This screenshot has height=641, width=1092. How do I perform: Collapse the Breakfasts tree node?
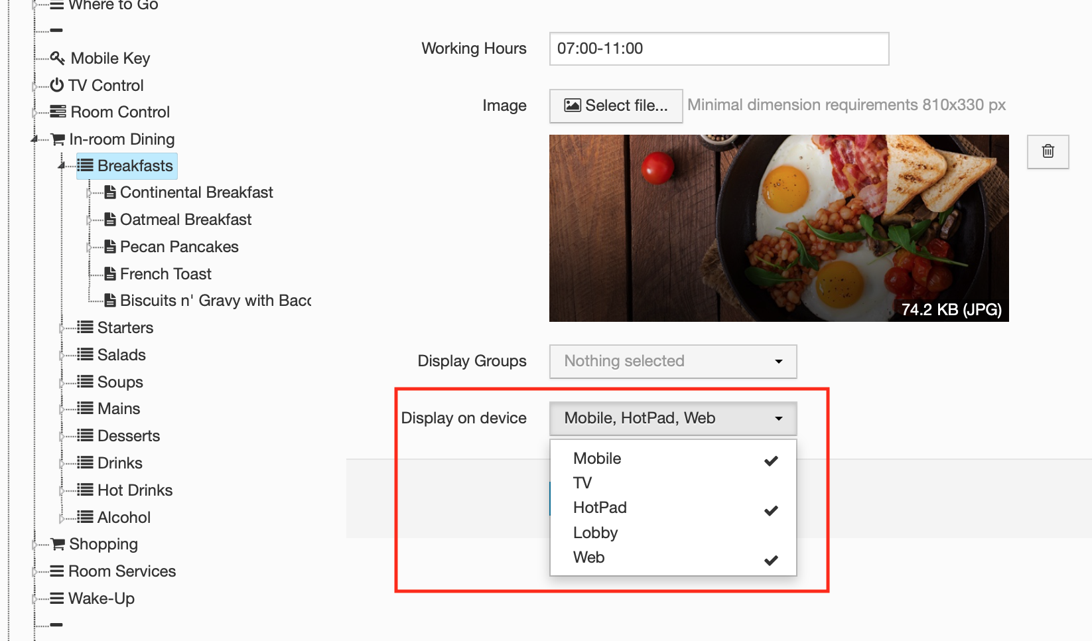62,165
